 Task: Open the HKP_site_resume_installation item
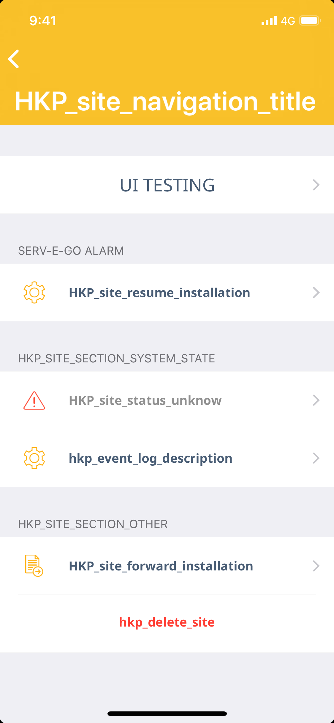(159, 293)
